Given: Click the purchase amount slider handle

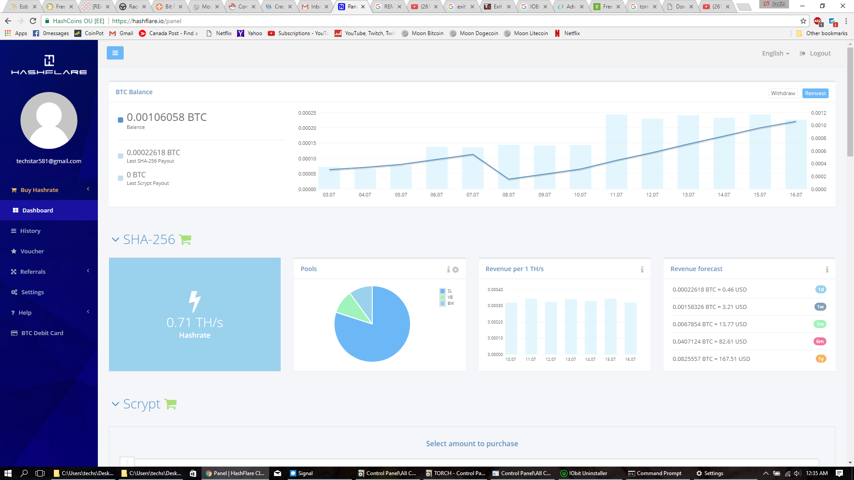Looking at the screenshot, I should tap(127, 462).
